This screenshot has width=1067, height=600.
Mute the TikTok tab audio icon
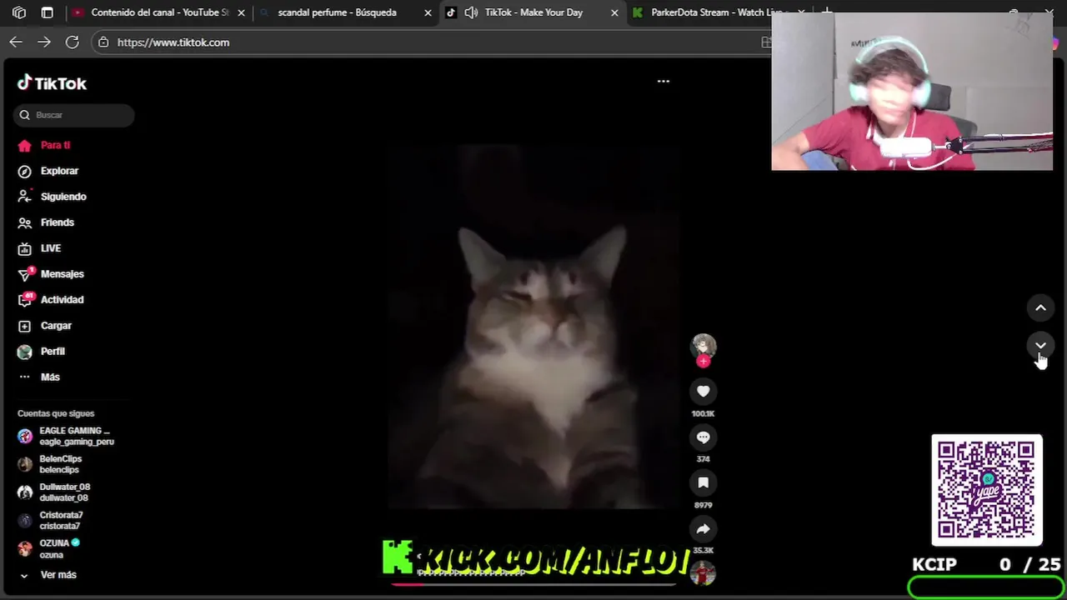click(471, 12)
